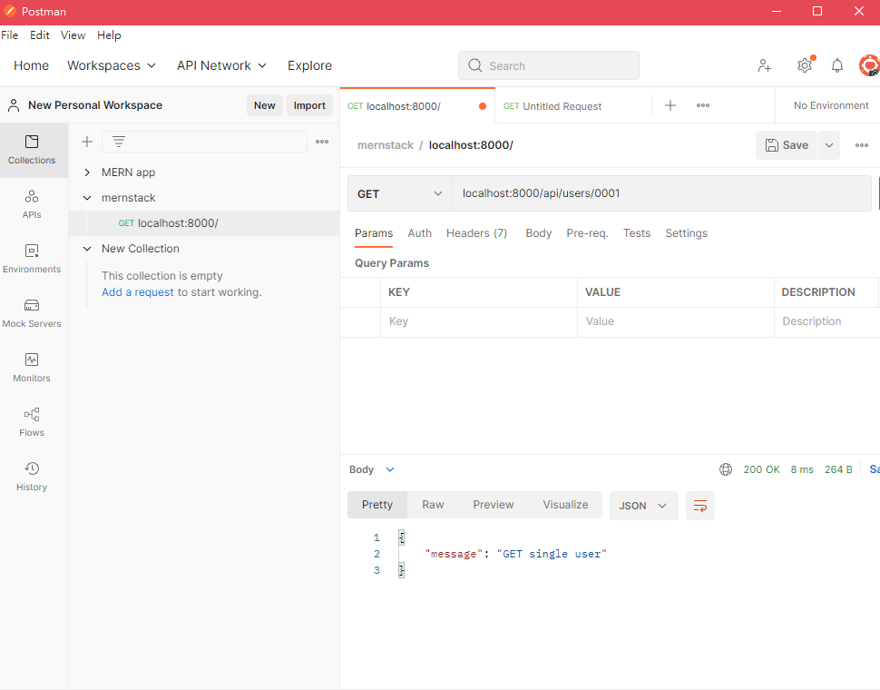Click the network globe icon in response
880x690 pixels.
(x=726, y=469)
